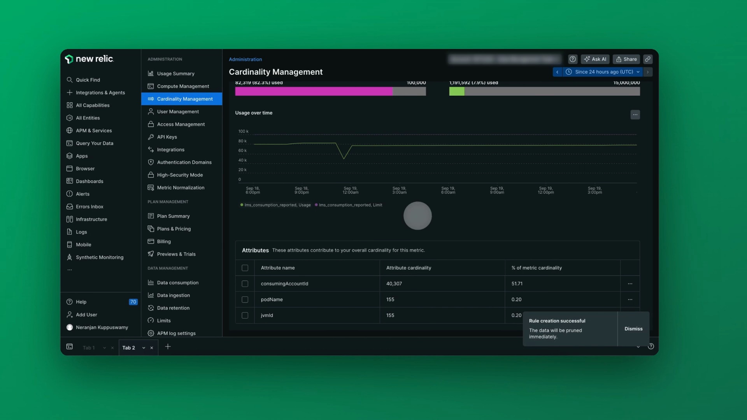Viewport: 747px width, 420px height.
Task: Open the Usage over time chart options menu
Action: coord(635,114)
